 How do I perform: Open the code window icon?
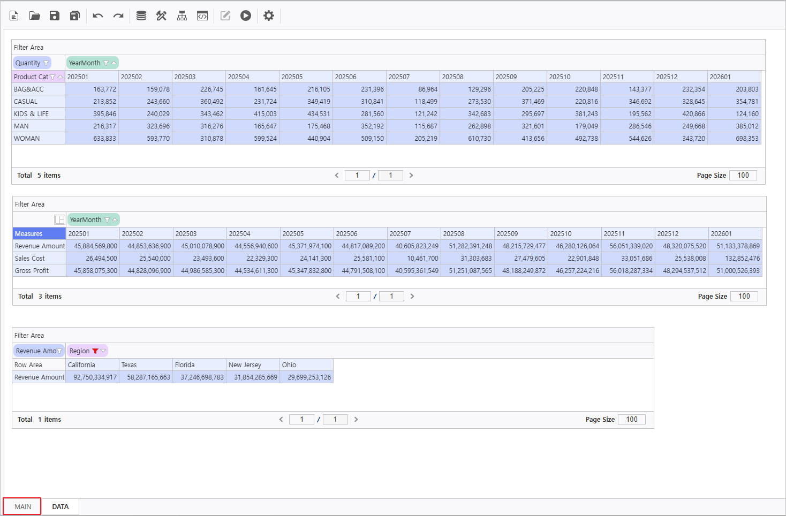pyautogui.click(x=202, y=16)
